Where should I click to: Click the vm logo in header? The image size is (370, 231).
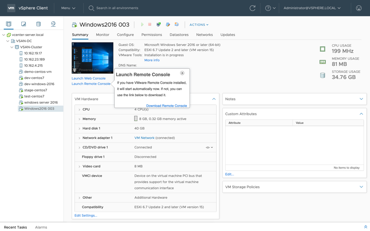coord(11,8)
